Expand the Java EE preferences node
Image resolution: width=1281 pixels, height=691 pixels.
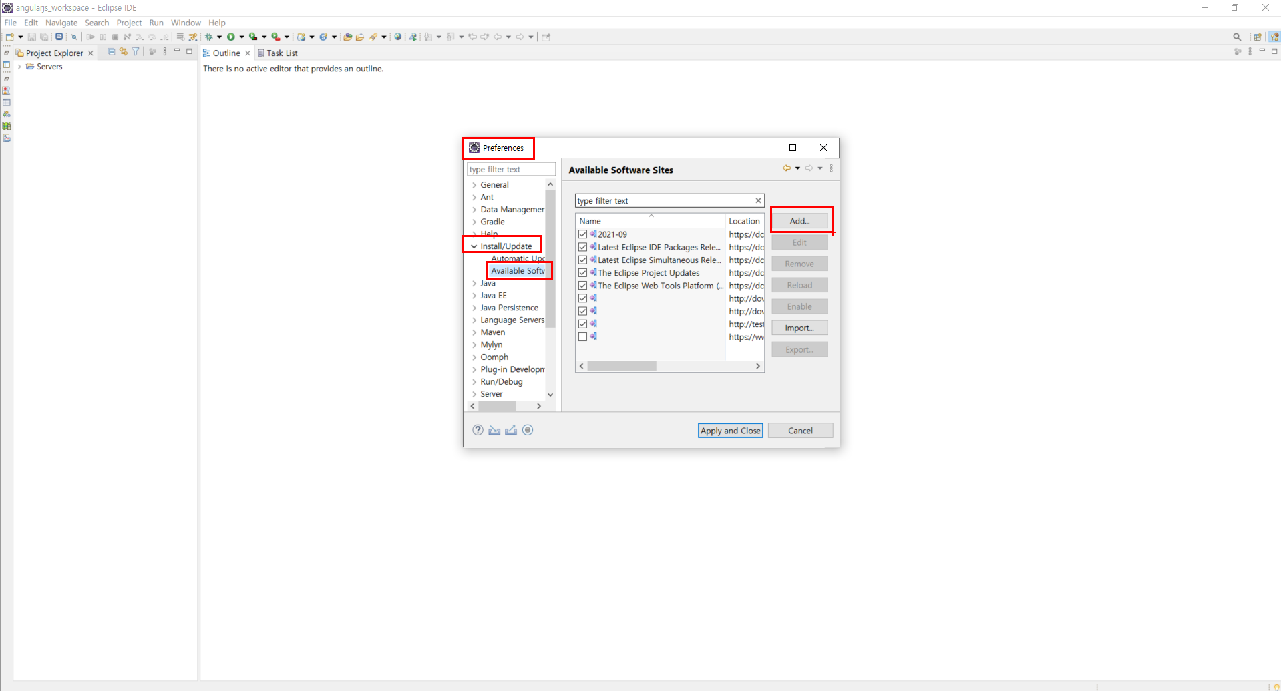(474, 296)
